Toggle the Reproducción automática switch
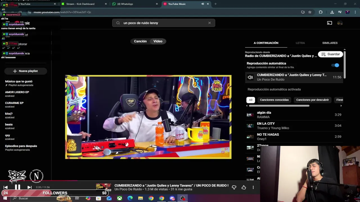Image resolution: width=360 pixels, height=202 pixels. [x=335, y=65]
